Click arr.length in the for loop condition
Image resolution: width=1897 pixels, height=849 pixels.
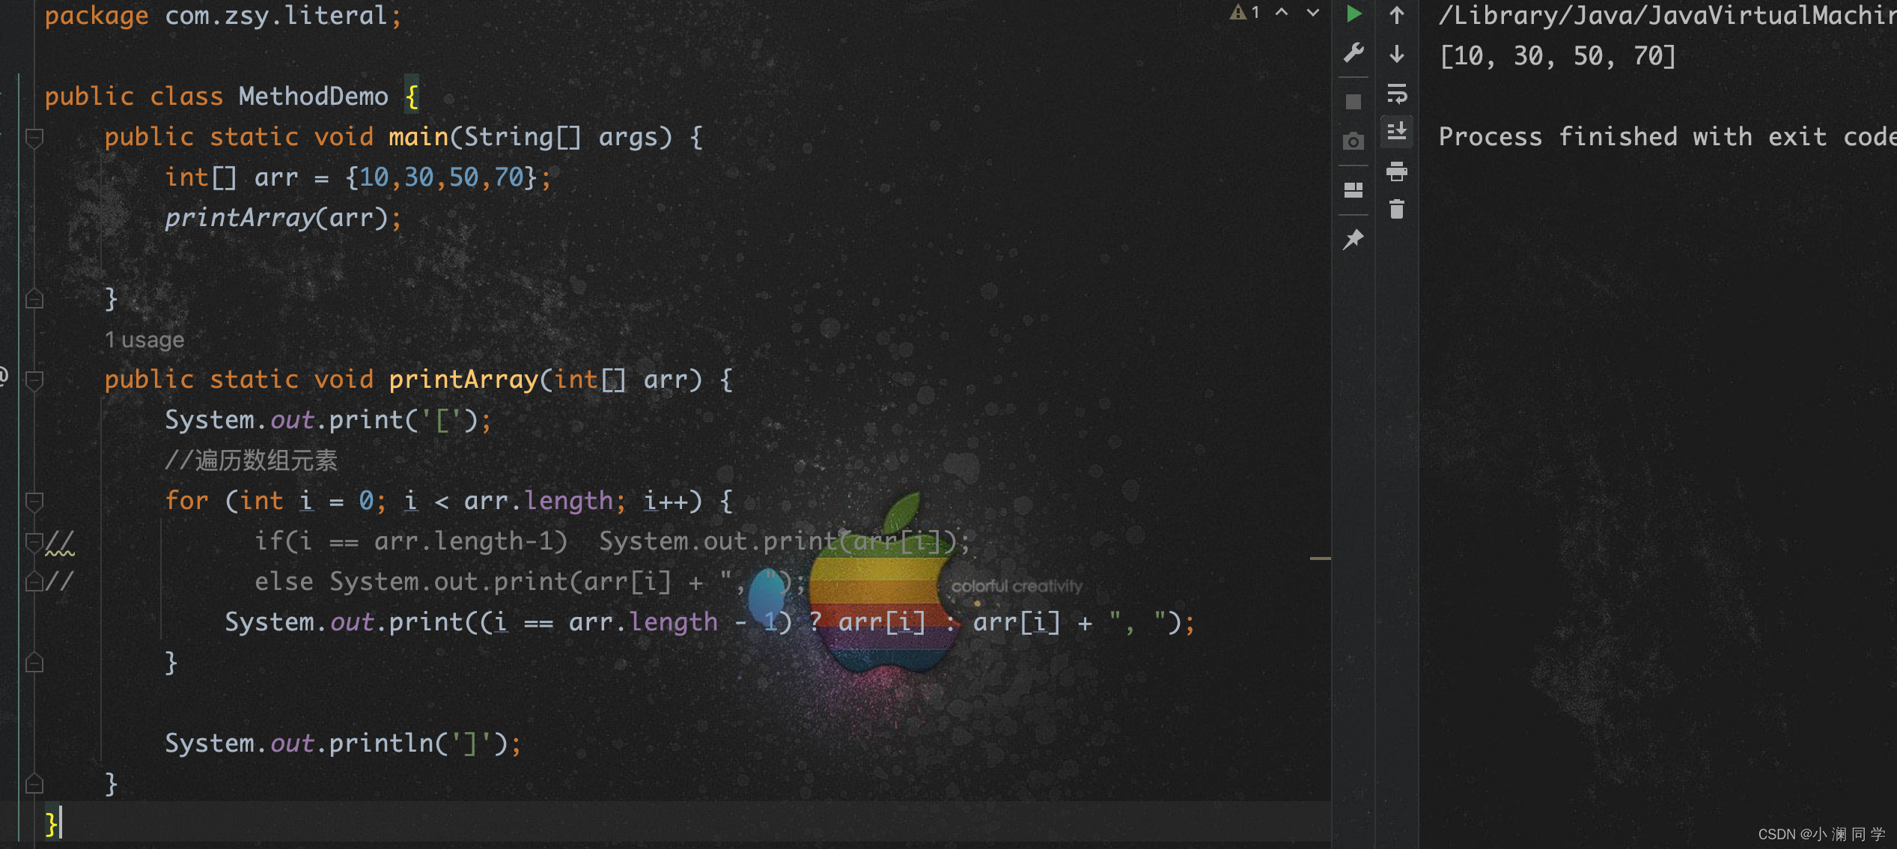click(x=538, y=501)
